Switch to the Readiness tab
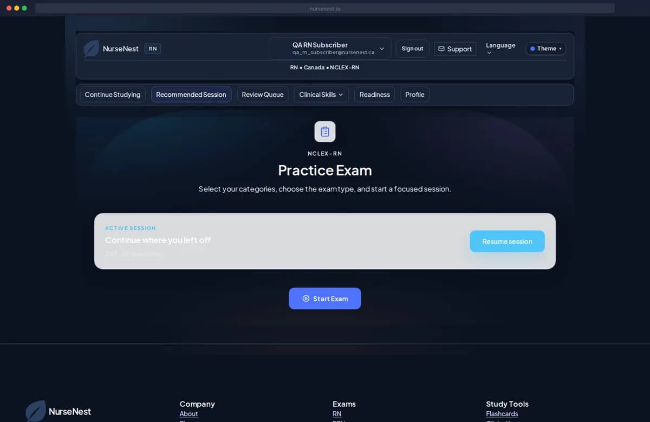Viewport: 650px width, 422px height. tap(375, 95)
